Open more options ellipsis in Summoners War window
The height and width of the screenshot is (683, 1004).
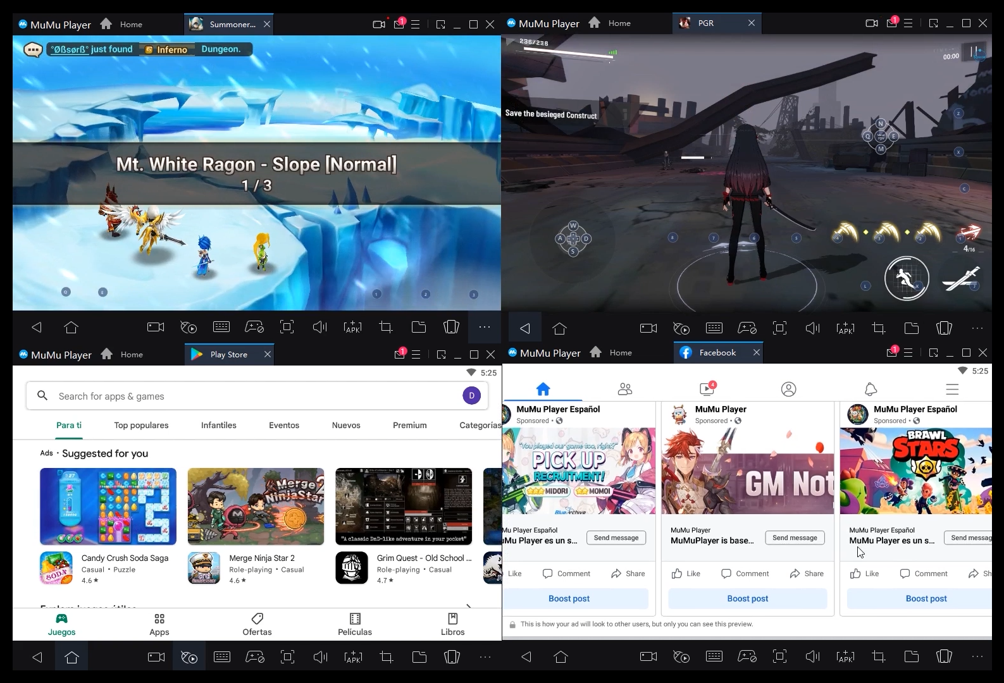tap(485, 327)
